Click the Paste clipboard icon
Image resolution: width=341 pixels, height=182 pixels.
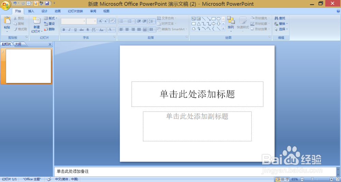pos(7,20)
